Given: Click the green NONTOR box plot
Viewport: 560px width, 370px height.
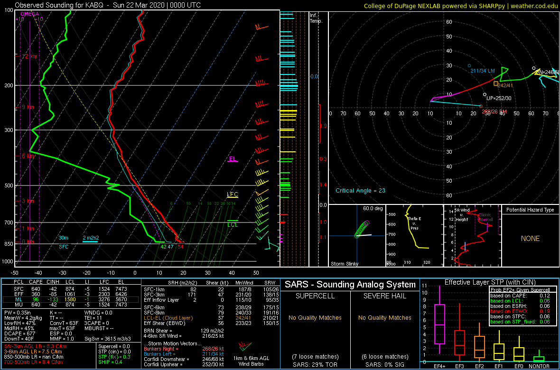Looking at the screenshot, I should 539,356.
